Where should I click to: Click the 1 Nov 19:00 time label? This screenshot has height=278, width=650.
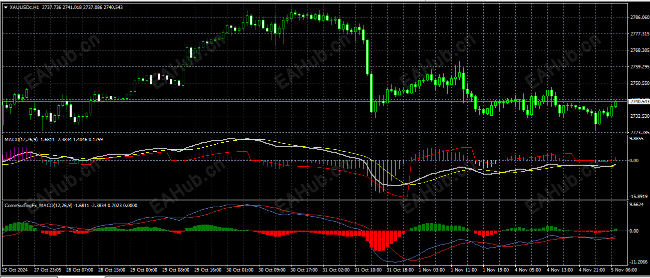click(495, 270)
